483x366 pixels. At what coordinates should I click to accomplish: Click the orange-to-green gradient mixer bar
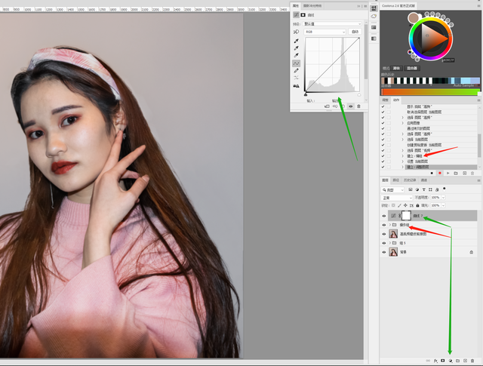[429, 92]
